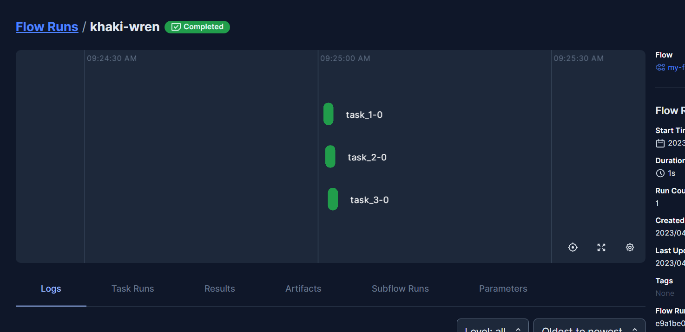685x332 pixels.
Task: Click the checkmark inside the Completed badge
Action: [x=176, y=26]
